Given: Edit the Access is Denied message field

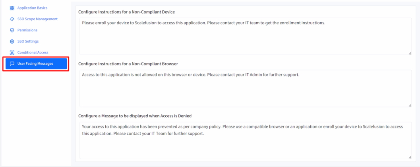Looking at the screenshot, I should pos(245,140).
